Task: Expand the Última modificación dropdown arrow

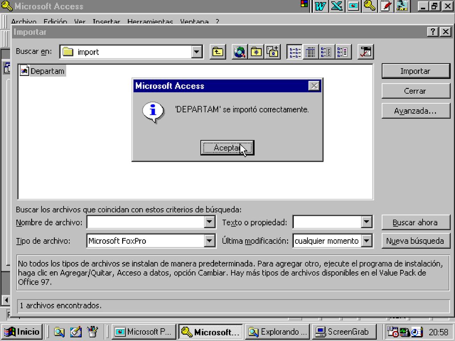Action: click(x=366, y=241)
